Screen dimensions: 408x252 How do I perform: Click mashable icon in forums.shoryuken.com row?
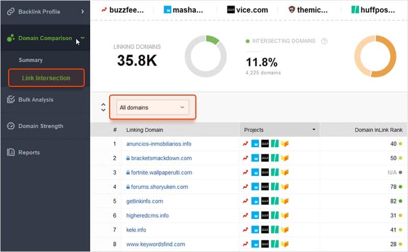(x=255, y=187)
